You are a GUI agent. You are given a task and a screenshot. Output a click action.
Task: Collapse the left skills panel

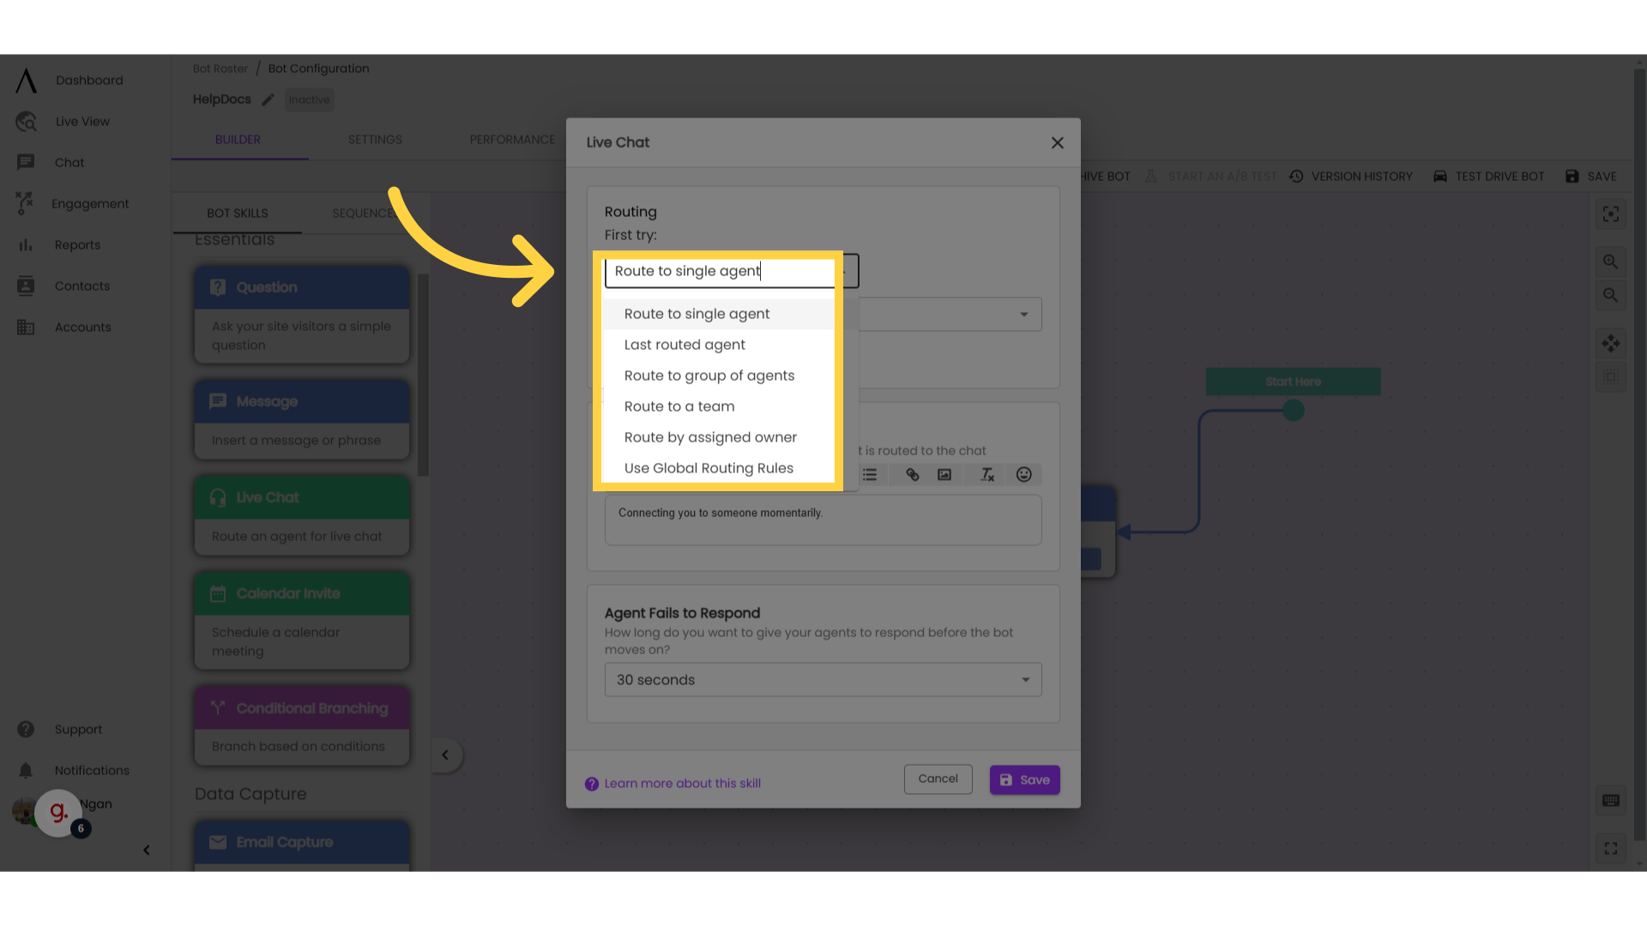pos(444,755)
